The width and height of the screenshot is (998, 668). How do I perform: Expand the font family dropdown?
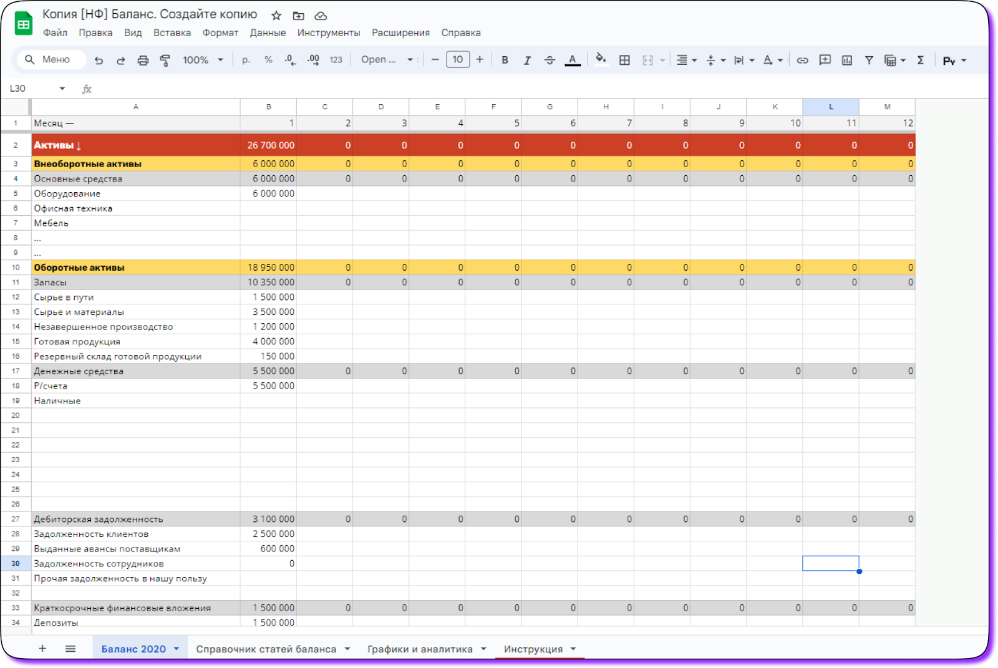(x=387, y=60)
